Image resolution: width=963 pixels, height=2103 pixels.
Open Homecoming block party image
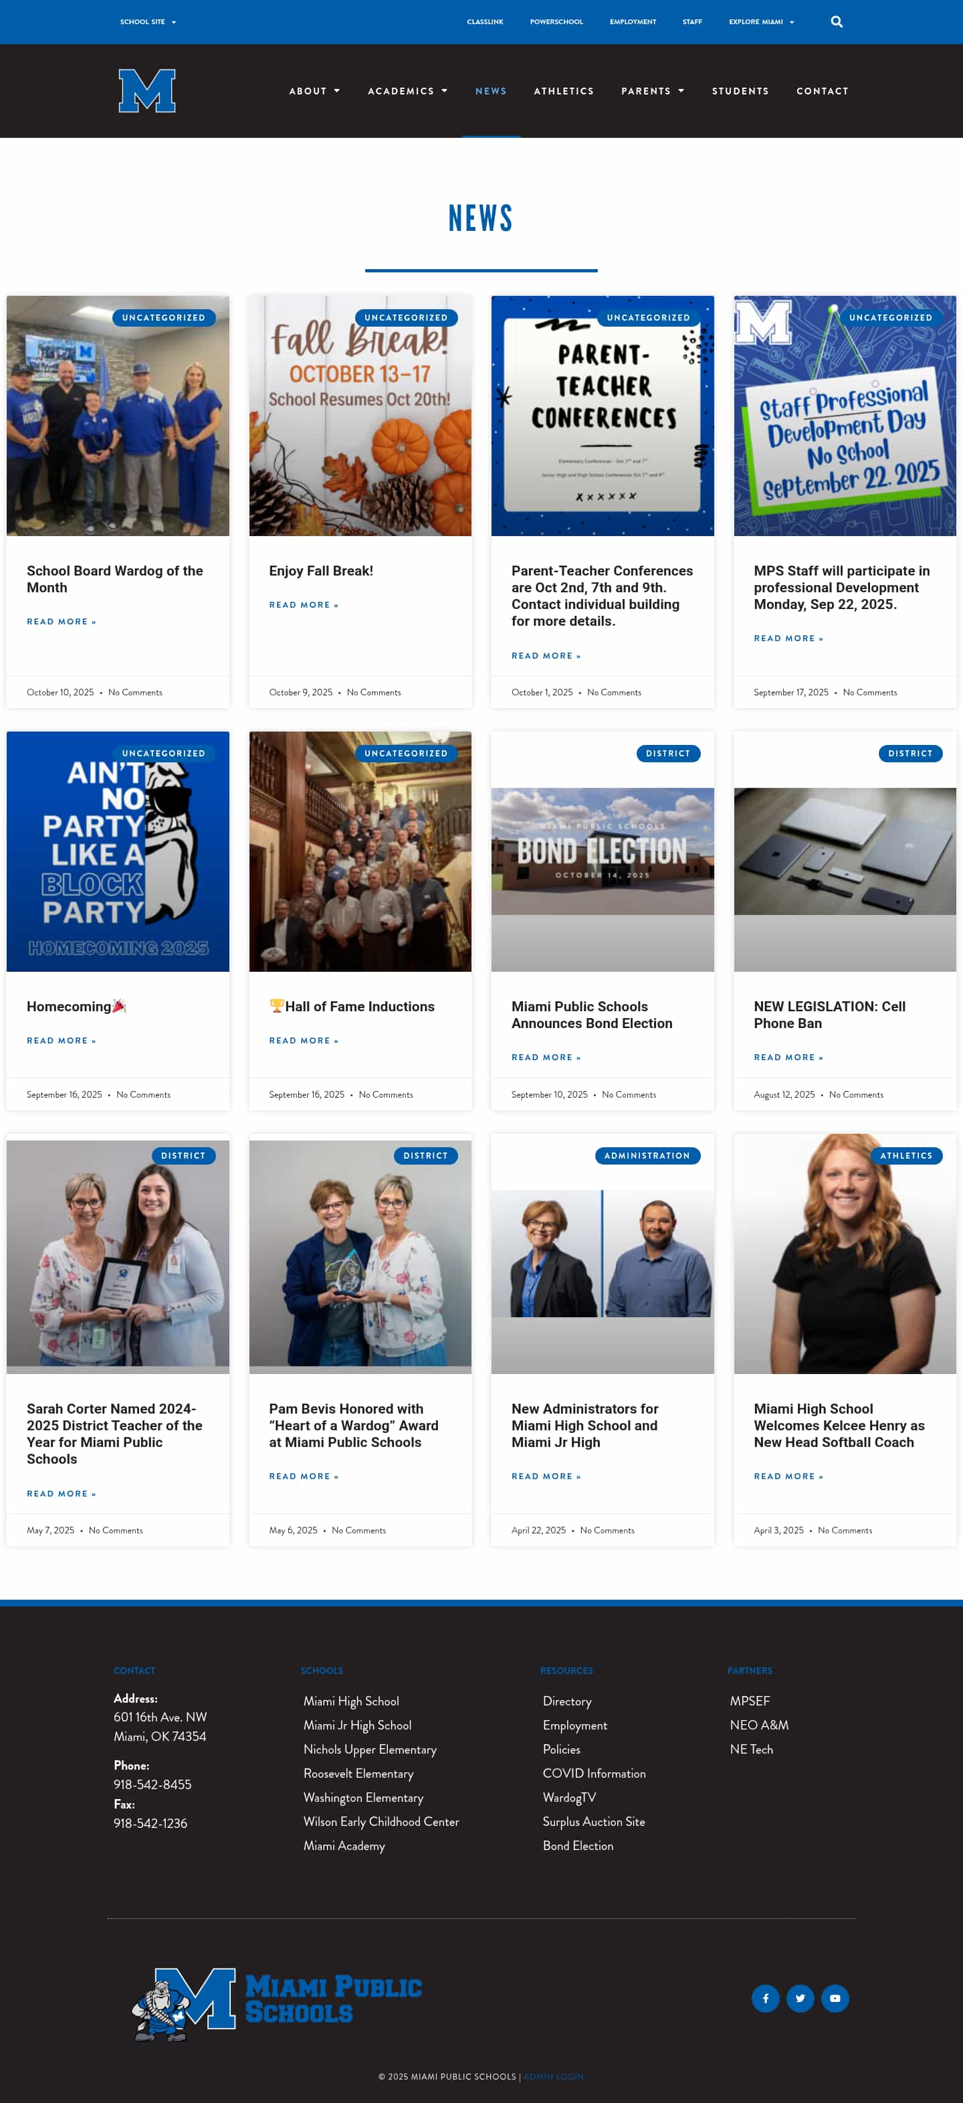pyautogui.click(x=118, y=851)
